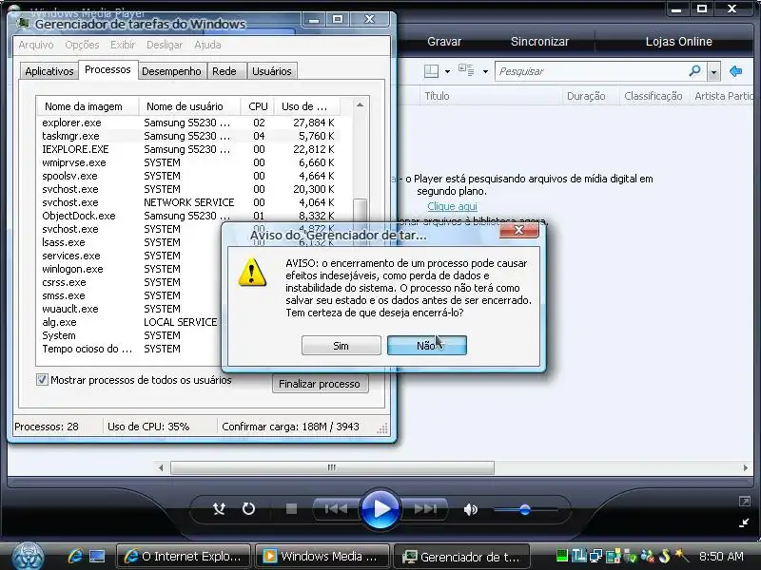761x570 pixels.
Task: Open the view options icon in Media Player
Action: pyautogui.click(x=466, y=70)
